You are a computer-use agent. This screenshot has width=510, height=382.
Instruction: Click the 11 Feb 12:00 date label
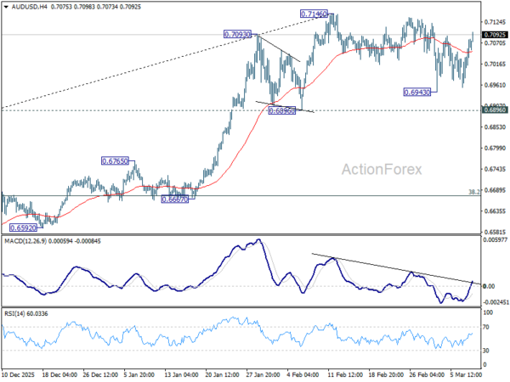344,375
